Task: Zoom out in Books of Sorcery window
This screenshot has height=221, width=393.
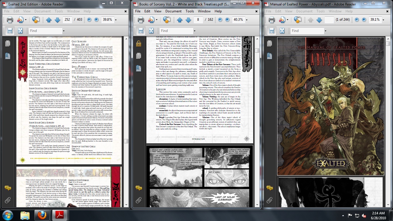Action: [220, 20]
